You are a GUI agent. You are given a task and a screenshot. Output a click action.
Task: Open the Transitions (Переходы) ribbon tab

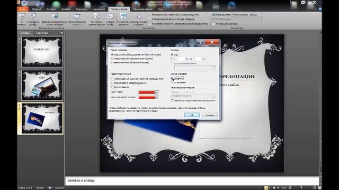tap(82, 9)
